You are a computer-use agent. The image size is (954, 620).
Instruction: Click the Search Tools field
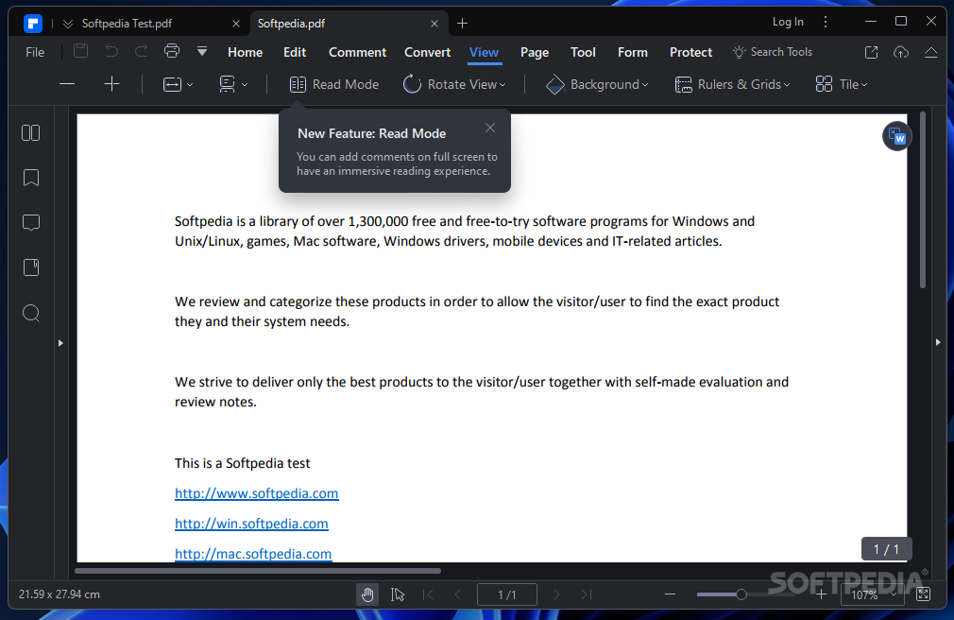pos(773,52)
